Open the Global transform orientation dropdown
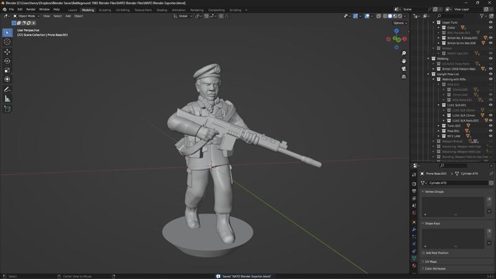The width and height of the screenshot is (496, 279). click(x=183, y=16)
